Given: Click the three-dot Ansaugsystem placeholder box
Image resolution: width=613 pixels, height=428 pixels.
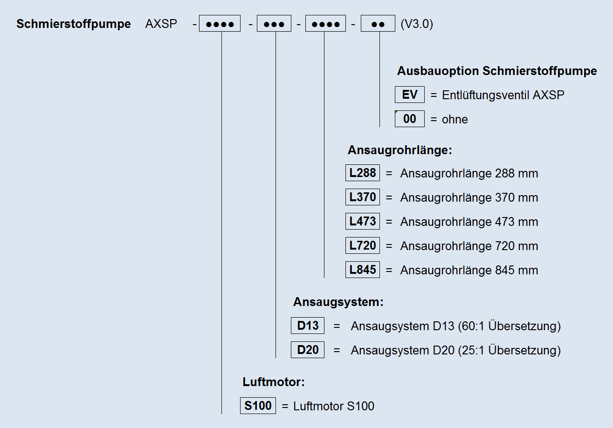Looking at the screenshot, I should click(274, 24).
